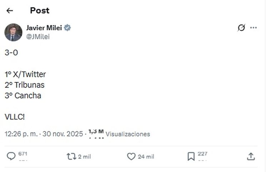Click the VLLC! text in the post

point(15,117)
